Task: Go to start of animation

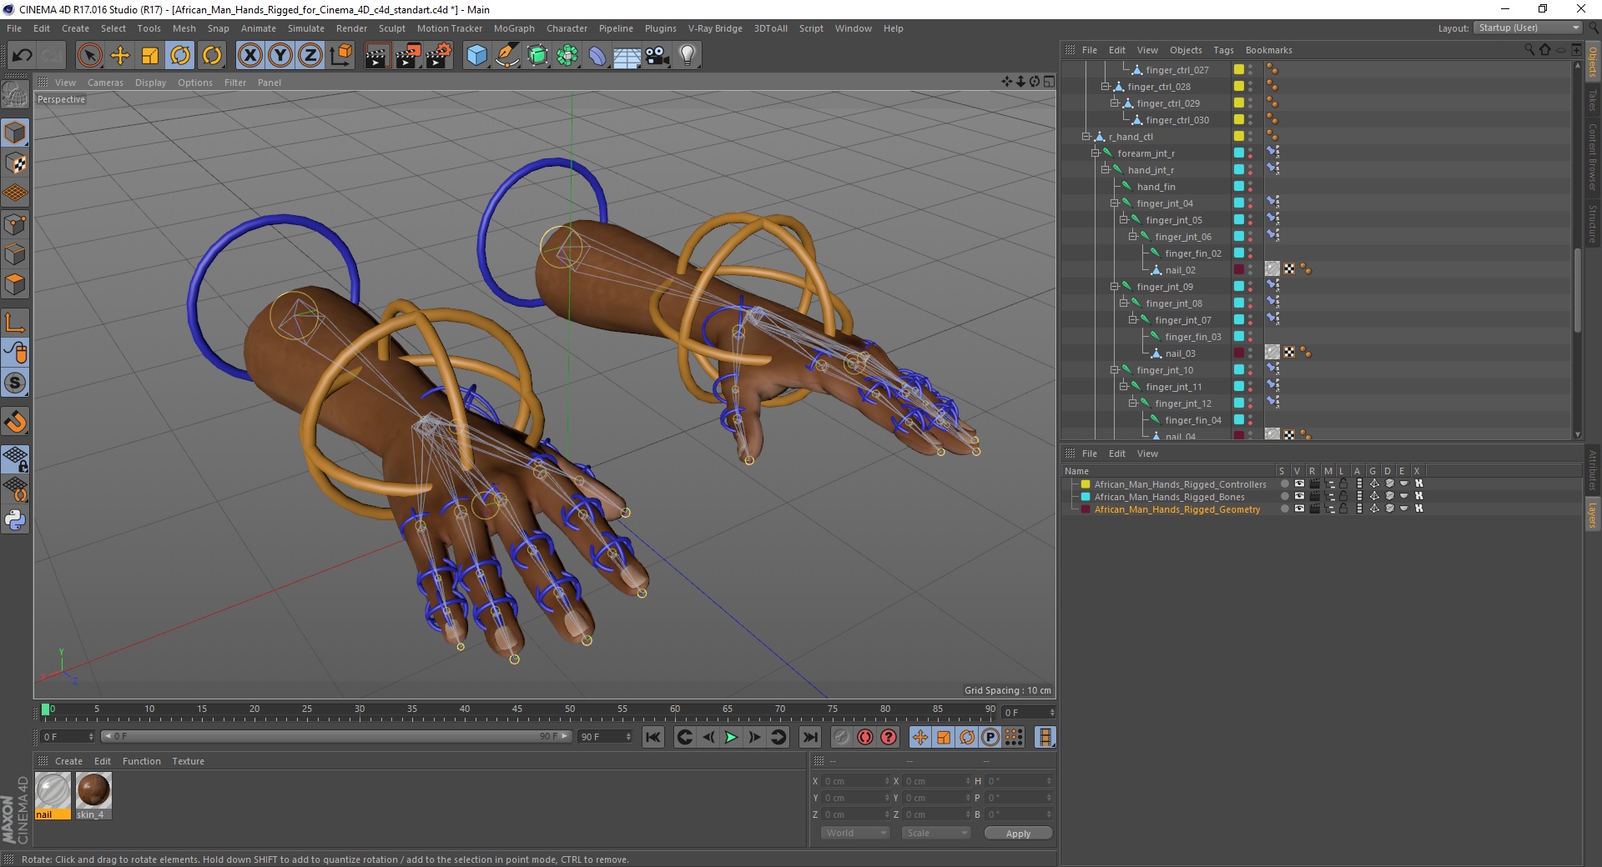Action: [x=653, y=737]
